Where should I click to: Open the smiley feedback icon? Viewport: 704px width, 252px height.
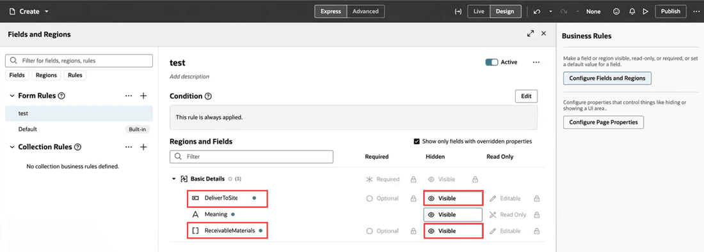click(x=616, y=11)
